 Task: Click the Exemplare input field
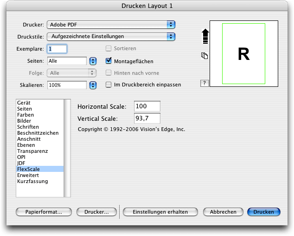[x=57, y=49]
